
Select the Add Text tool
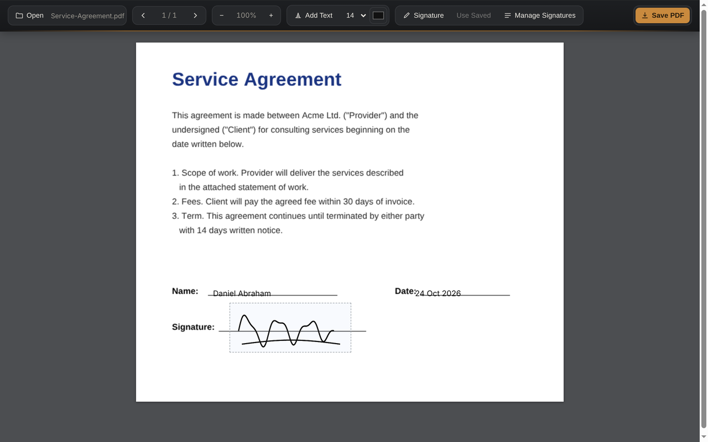click(314, 15)
